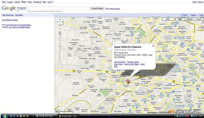Click the red location pin marker
This screenshot has height=118, width=204.
tap(128, 82)
